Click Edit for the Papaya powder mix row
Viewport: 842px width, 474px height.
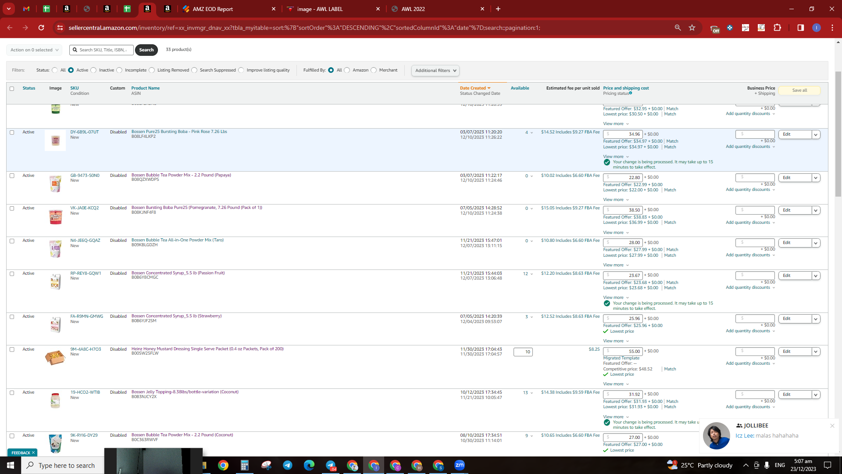(x=795, y=178)
